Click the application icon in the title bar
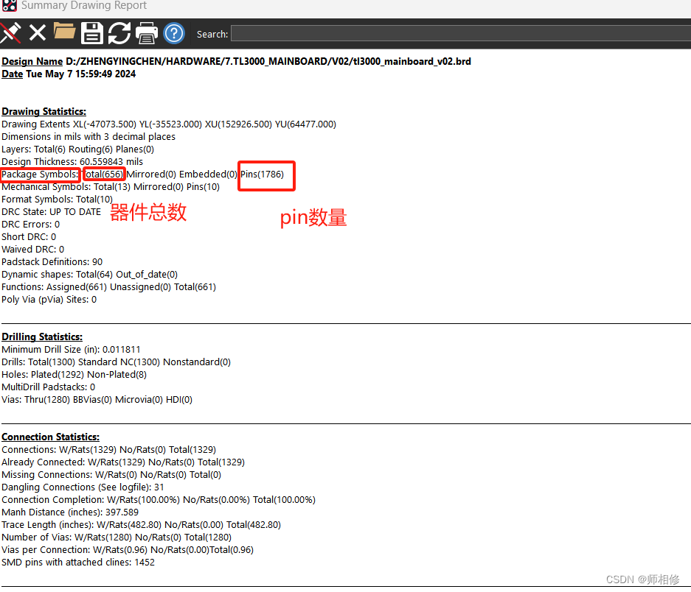This screenshot has width=691, height=592. click(x=9, y=6)
